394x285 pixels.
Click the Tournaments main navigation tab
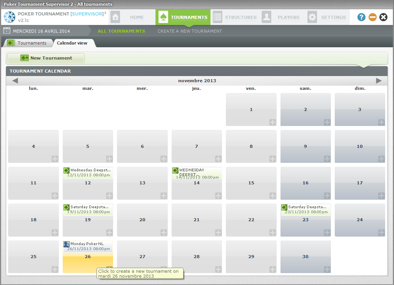coord(183,17)
